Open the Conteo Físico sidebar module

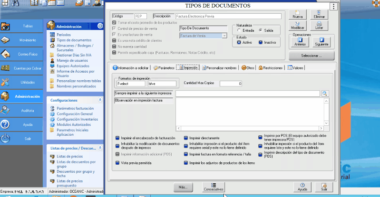(22, 54)
